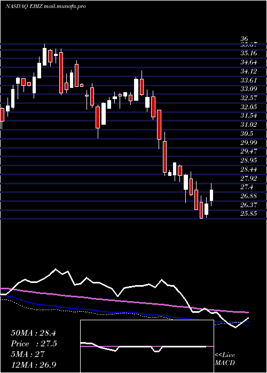Click the 34.12 price axis label

(x=249, y=71)
